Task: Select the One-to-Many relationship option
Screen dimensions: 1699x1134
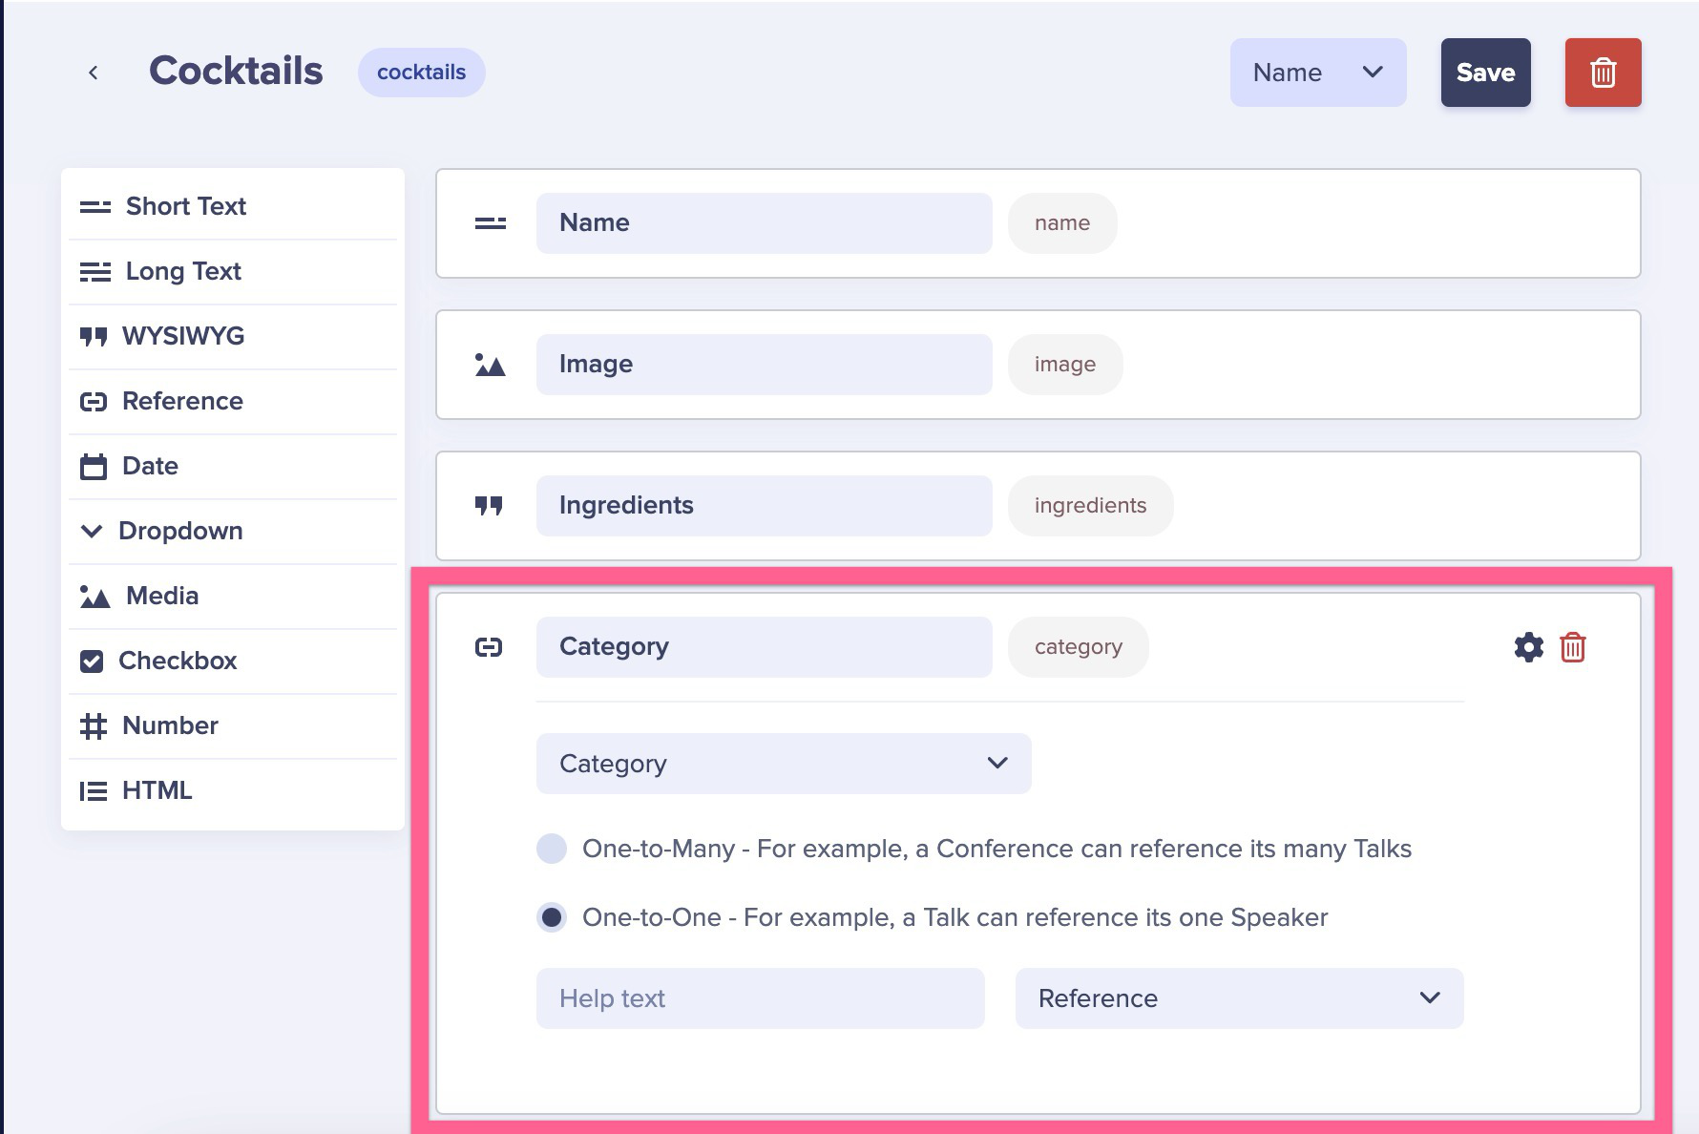Action: 552,848
